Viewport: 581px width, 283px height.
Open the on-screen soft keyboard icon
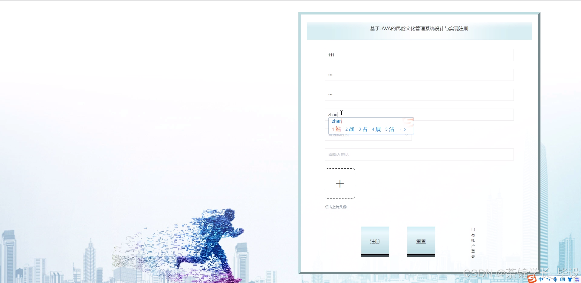click(x=563, y=280)
